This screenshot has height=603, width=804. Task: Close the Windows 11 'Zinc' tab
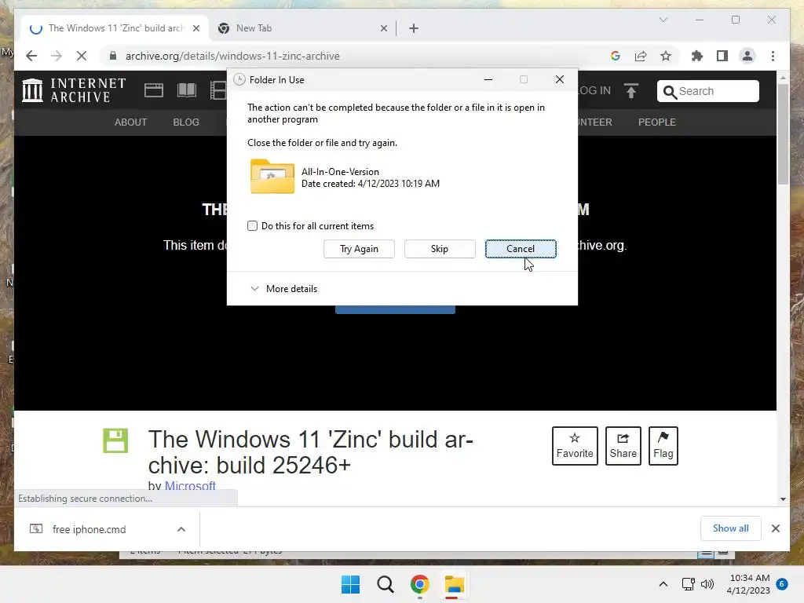coord(196,28)
